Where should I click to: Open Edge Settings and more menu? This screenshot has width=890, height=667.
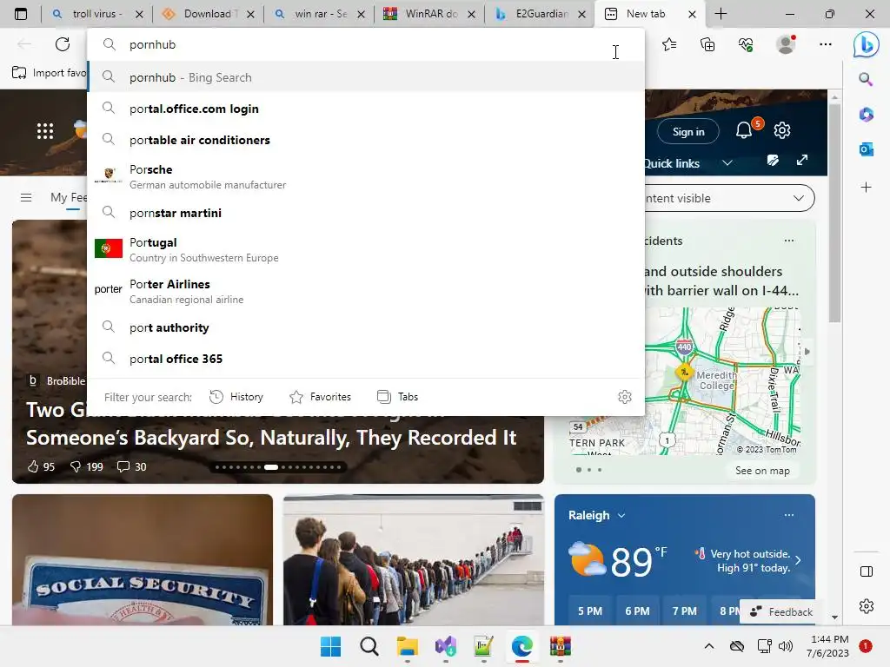point(826,44)
